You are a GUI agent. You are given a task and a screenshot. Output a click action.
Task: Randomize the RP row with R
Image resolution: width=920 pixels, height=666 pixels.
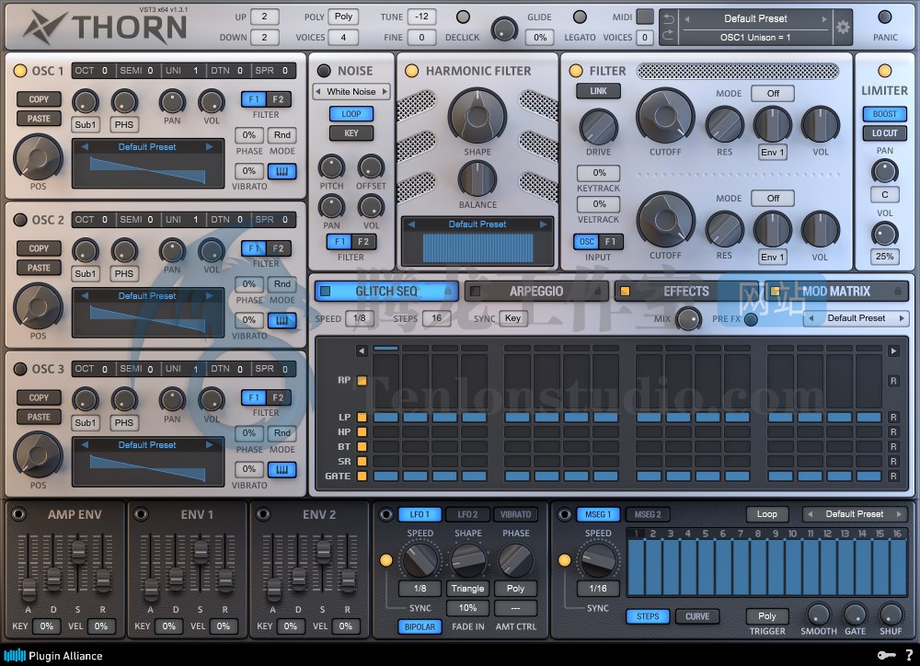tap(893, 381)
